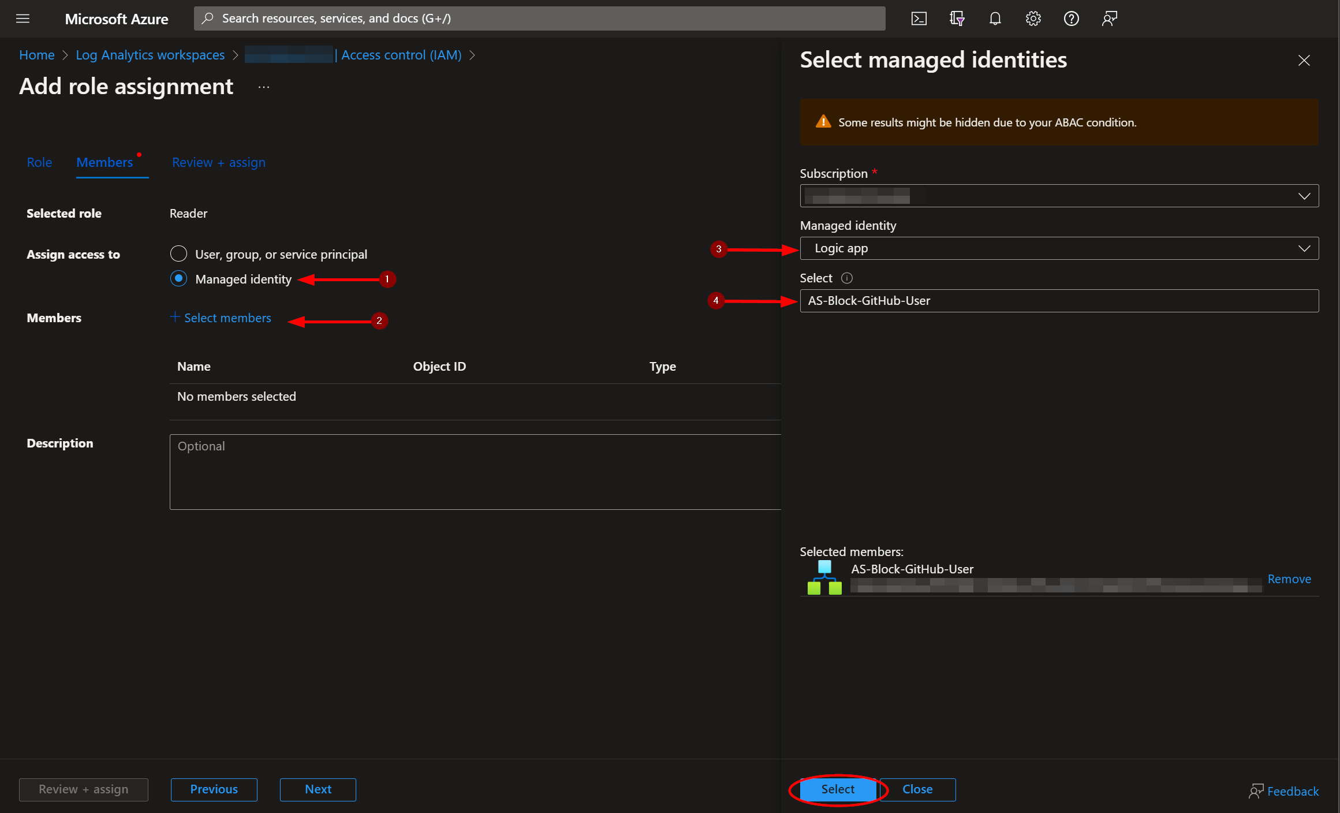Switch to the Review + assign tab
Viewport: 1340px width, 813px height.
(x=219, y=162)
